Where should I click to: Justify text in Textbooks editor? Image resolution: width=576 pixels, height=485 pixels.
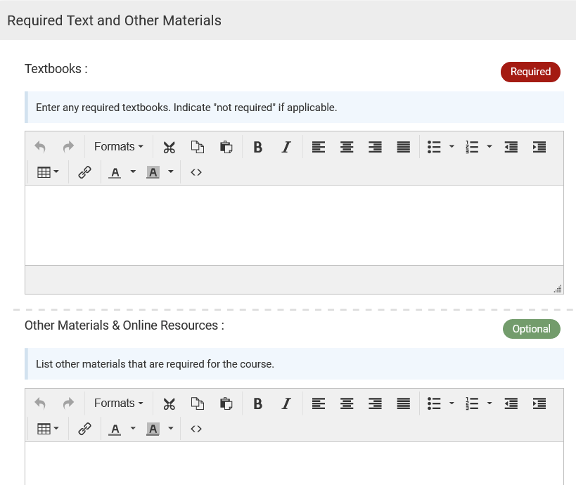point(404,147)
